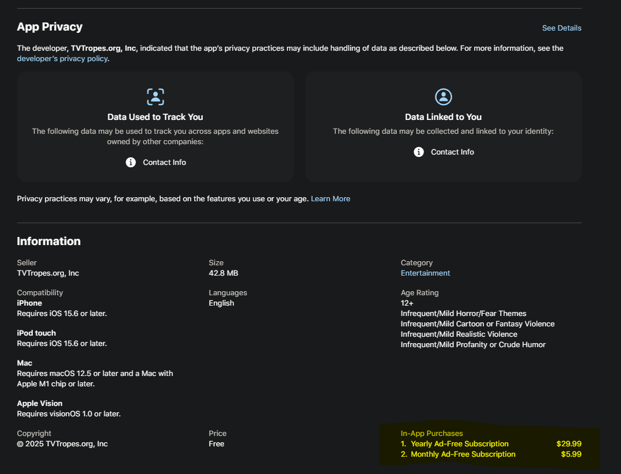Click the Data Used to Track You icon

pyautogui.click(x=156, y=97)
